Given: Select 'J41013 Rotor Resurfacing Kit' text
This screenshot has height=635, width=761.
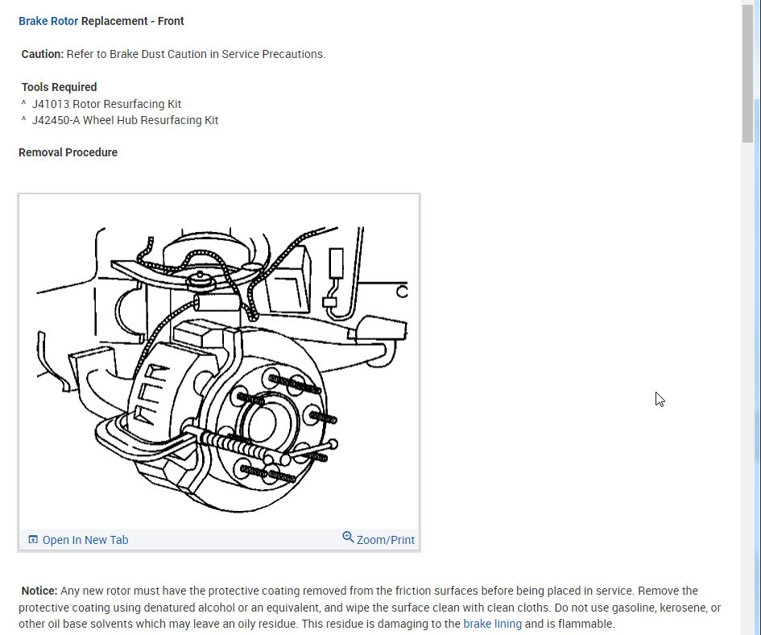Looking at the screenshot, I should (x=106, y=104).
